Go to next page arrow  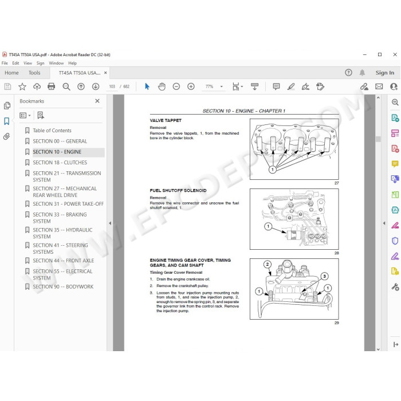point(96,87)
